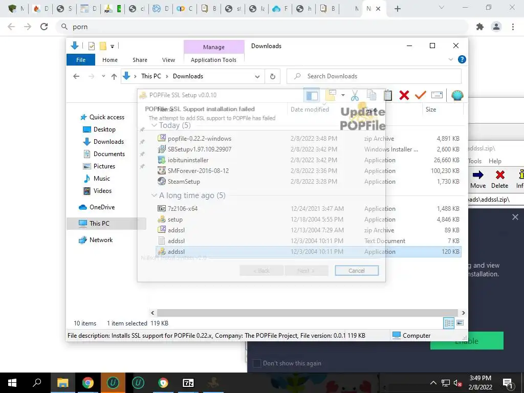Switch to the Home ribbon tab

point(110,60)
